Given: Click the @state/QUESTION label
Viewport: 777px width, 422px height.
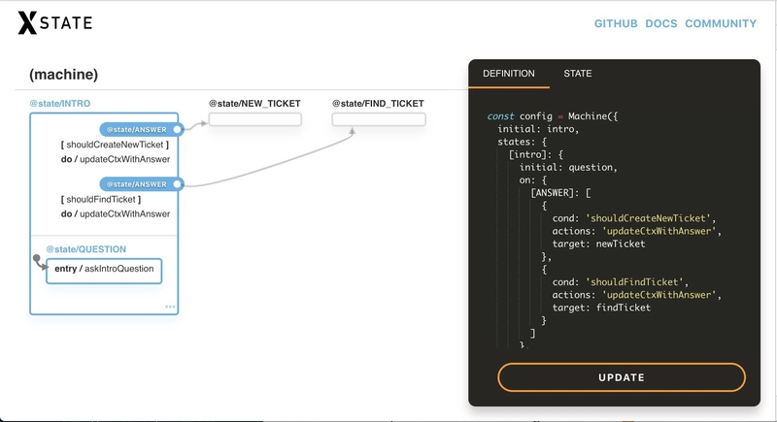Looking at the screenshot, I should click(x=86, y=249).
